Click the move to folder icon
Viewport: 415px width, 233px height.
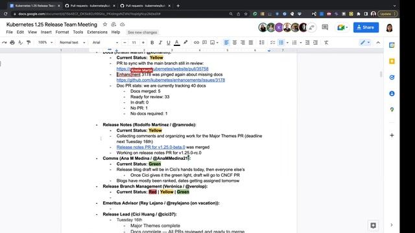tap(113, 25)
